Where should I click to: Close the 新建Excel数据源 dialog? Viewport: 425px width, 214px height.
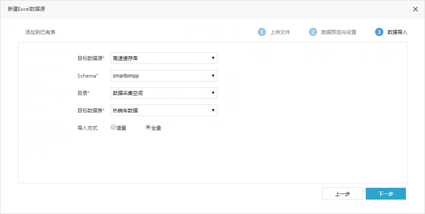415,9
